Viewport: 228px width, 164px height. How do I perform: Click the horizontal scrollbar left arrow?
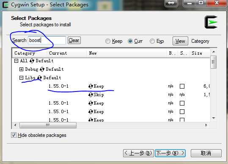tap(15, 125)
